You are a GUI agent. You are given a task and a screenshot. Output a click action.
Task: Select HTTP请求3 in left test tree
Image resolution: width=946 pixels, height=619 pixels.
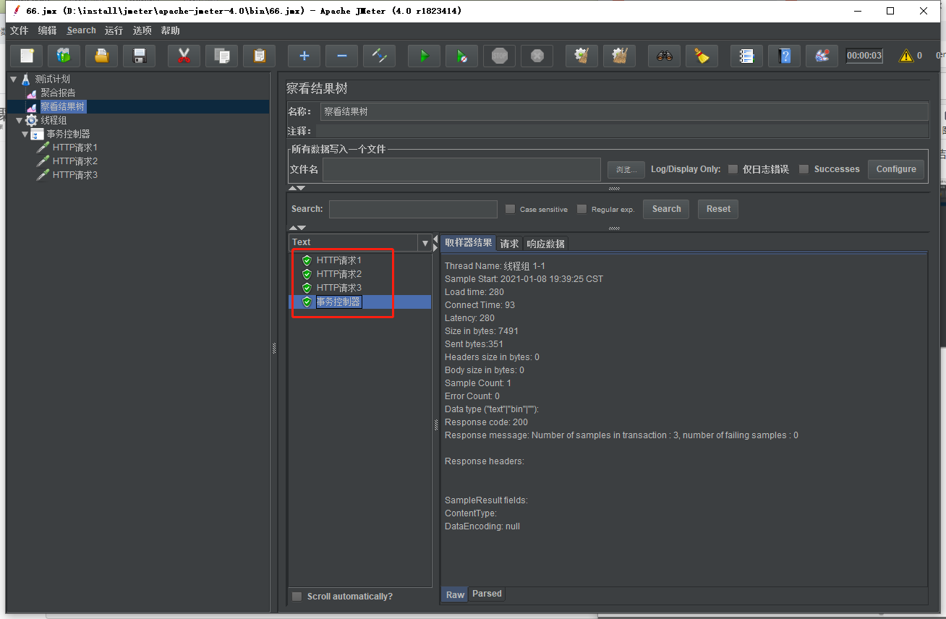point(75,175)
